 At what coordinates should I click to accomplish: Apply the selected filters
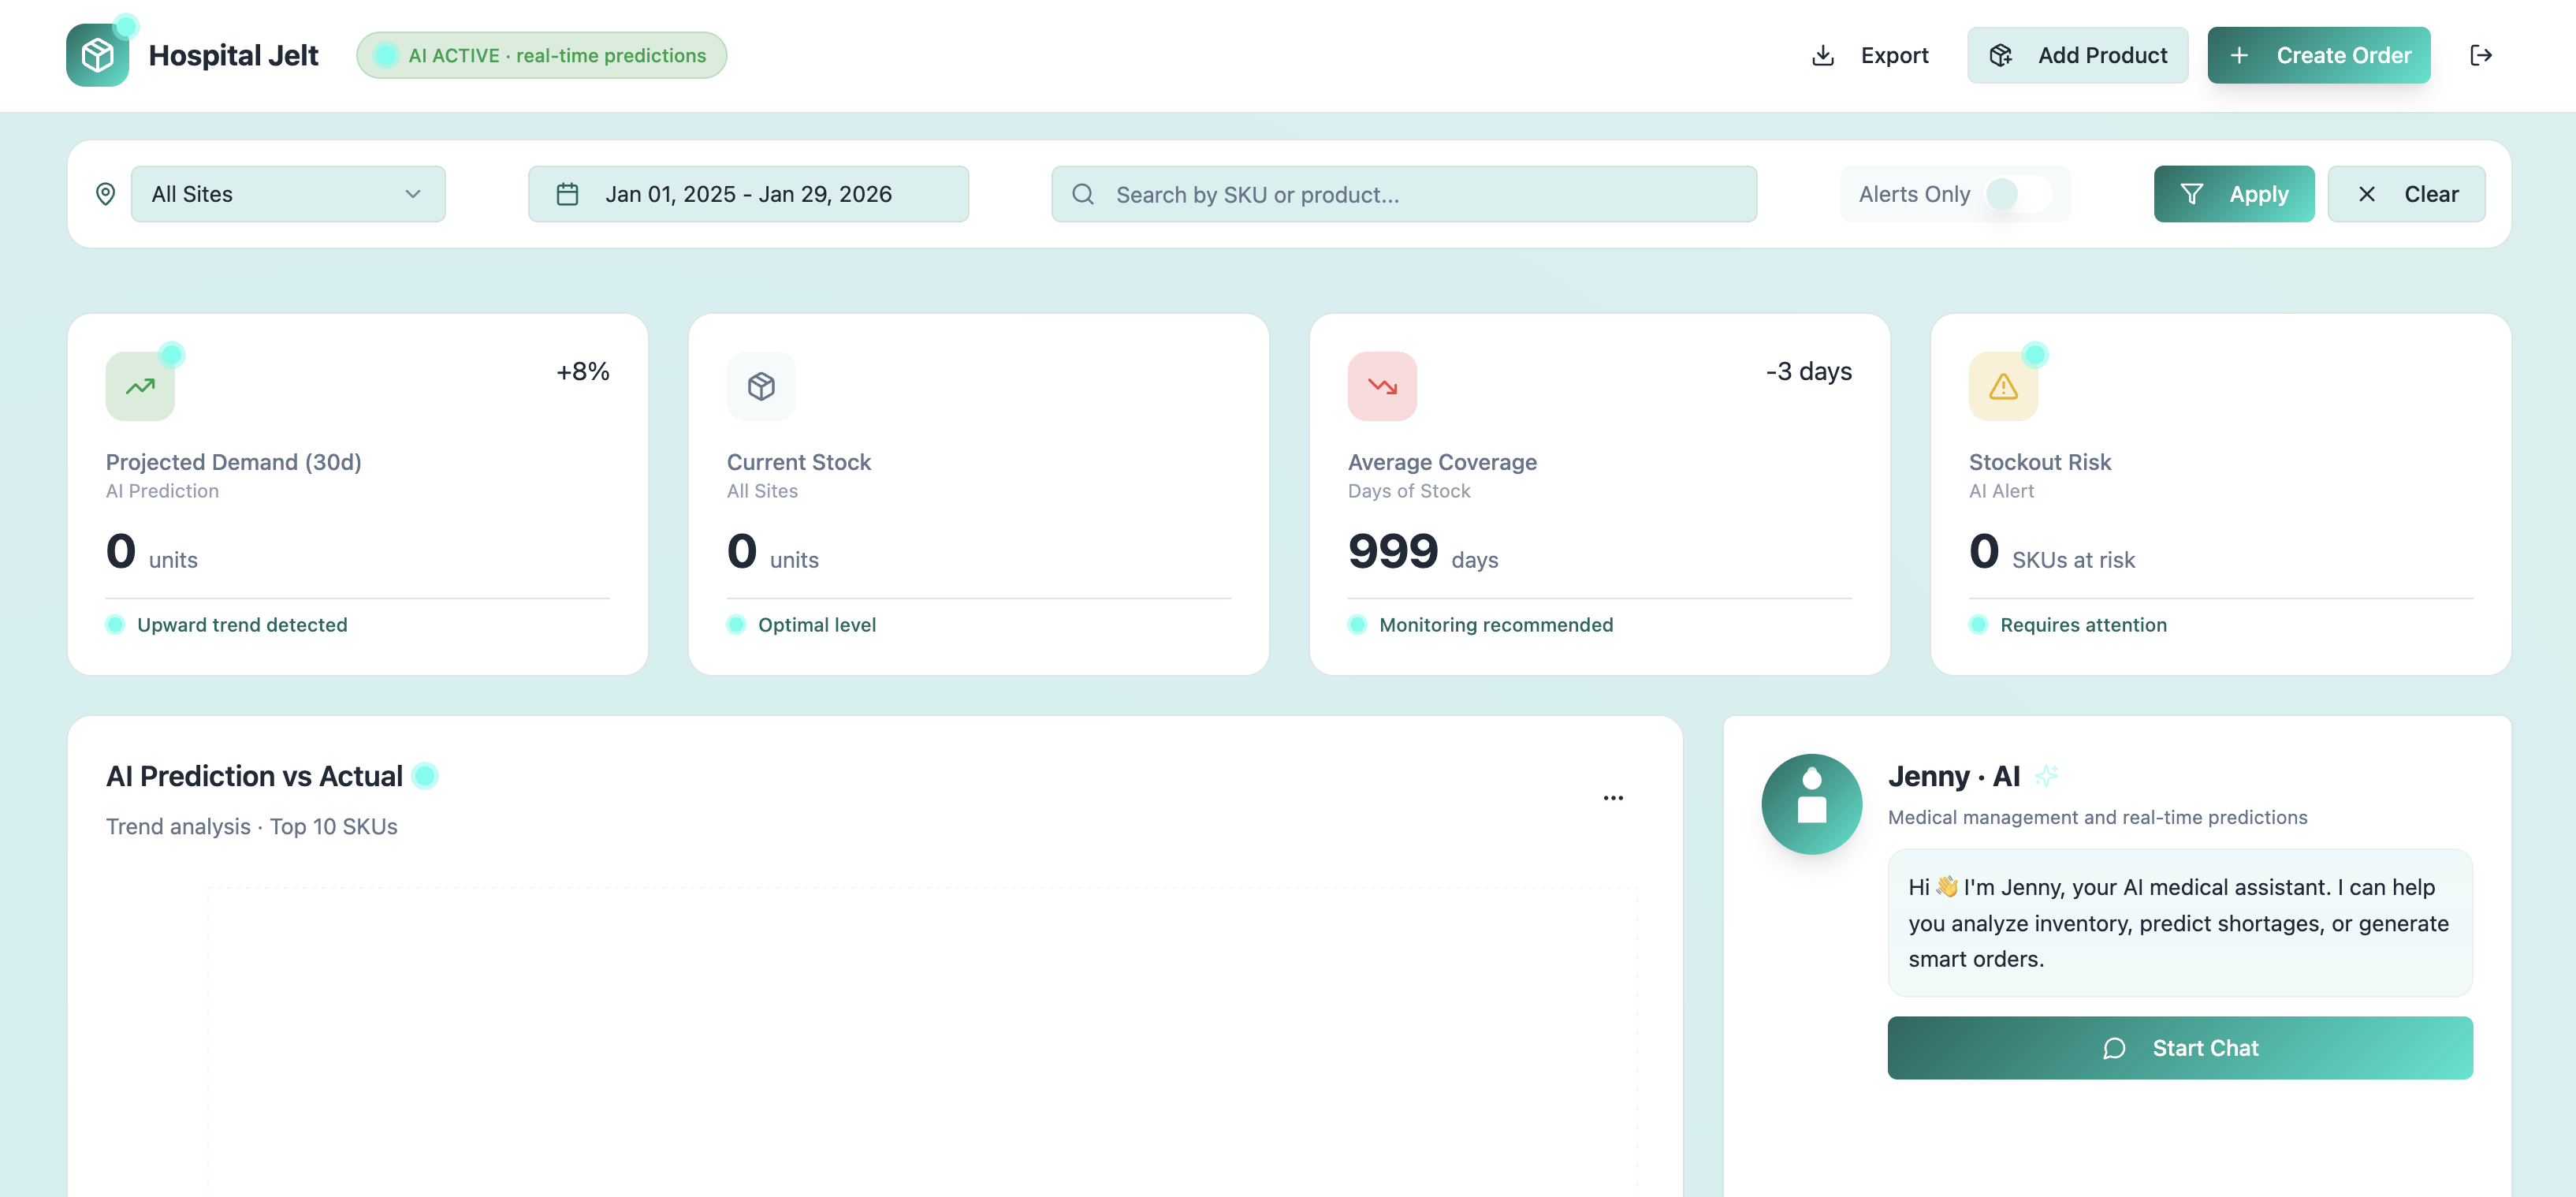(x=2233, y=194)
